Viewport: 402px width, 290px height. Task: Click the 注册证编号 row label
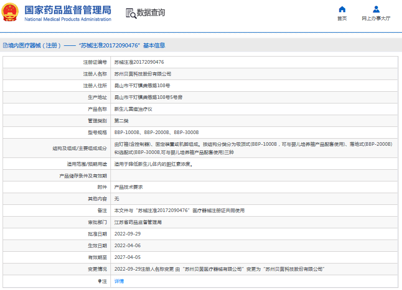pos(95,62)
